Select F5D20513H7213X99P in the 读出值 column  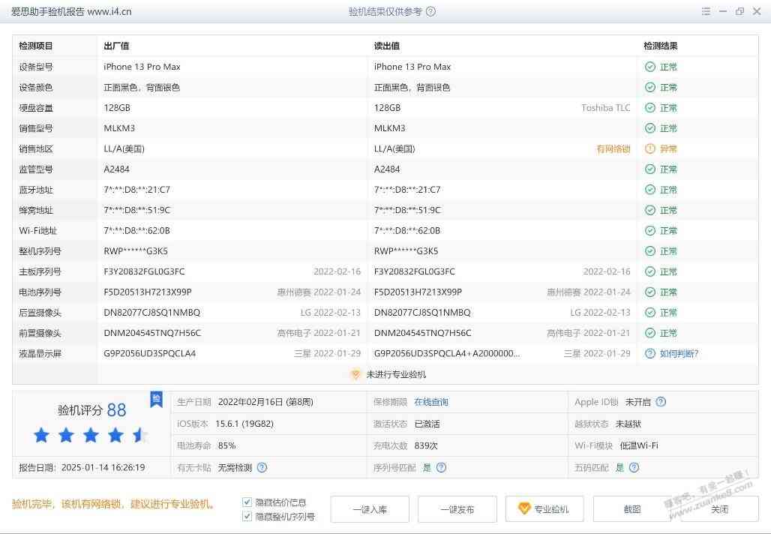tap(418, 292)
